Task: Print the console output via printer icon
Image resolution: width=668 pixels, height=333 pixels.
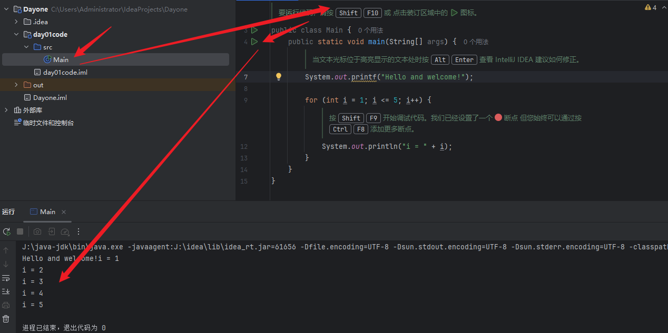Action: [6, 305]
